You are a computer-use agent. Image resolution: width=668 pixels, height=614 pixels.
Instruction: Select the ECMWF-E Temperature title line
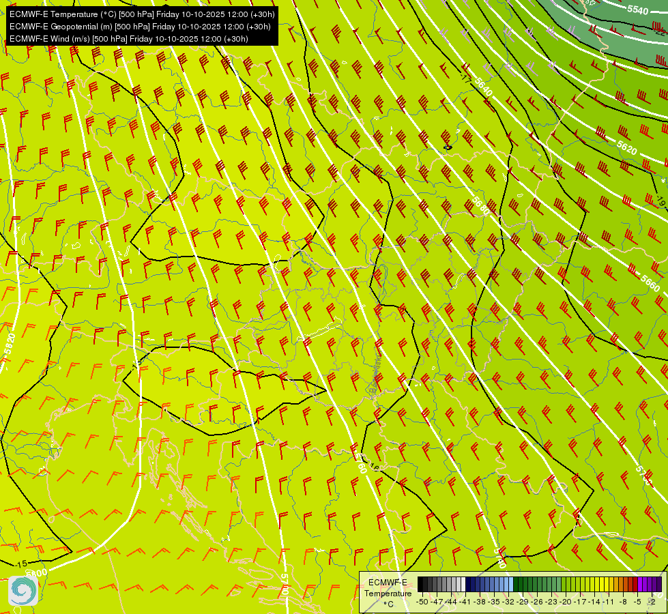click(x=142, y=14)
